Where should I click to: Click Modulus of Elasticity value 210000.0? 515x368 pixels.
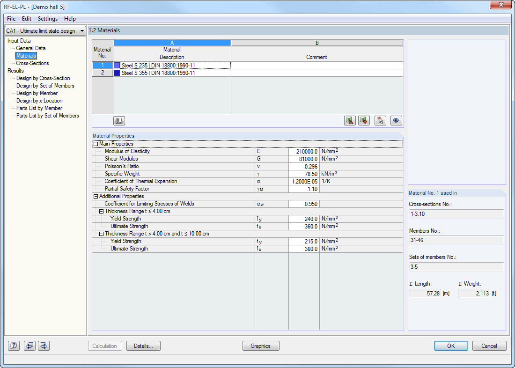(x=304, y=152)
